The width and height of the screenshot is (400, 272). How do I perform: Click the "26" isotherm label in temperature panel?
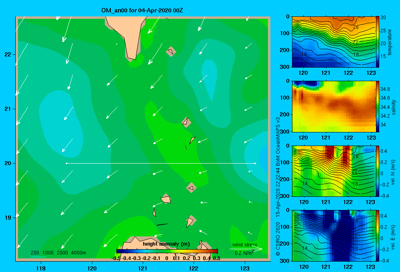356,27
